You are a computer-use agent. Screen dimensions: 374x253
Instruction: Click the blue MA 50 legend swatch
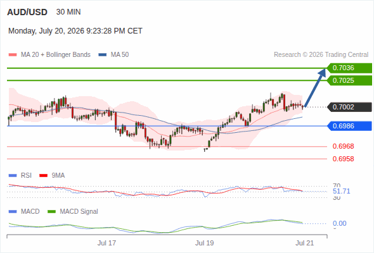[x=103, y=55]
